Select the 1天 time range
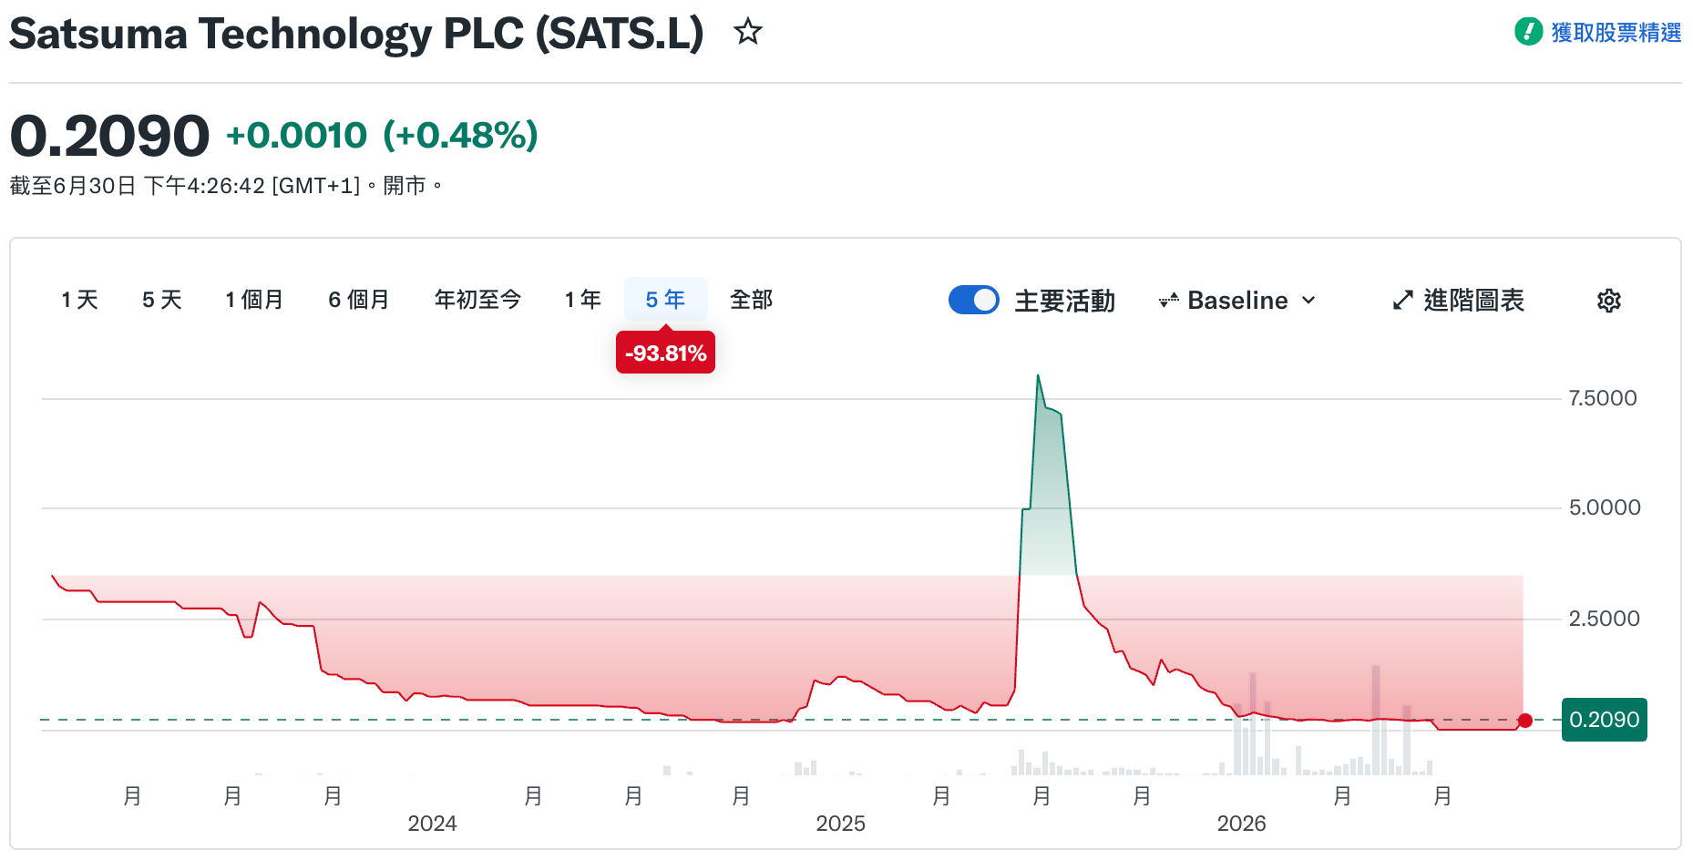The image size is (1693, 860). (79, 300)
